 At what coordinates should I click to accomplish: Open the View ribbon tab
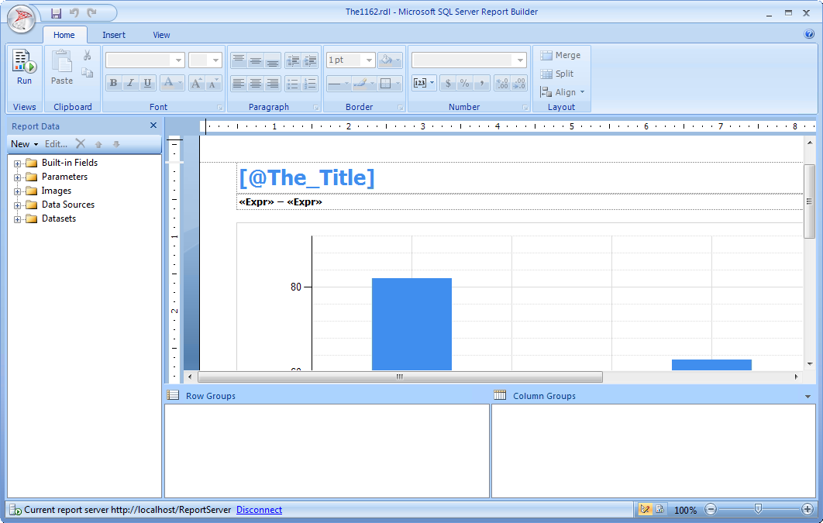(161, 34)
